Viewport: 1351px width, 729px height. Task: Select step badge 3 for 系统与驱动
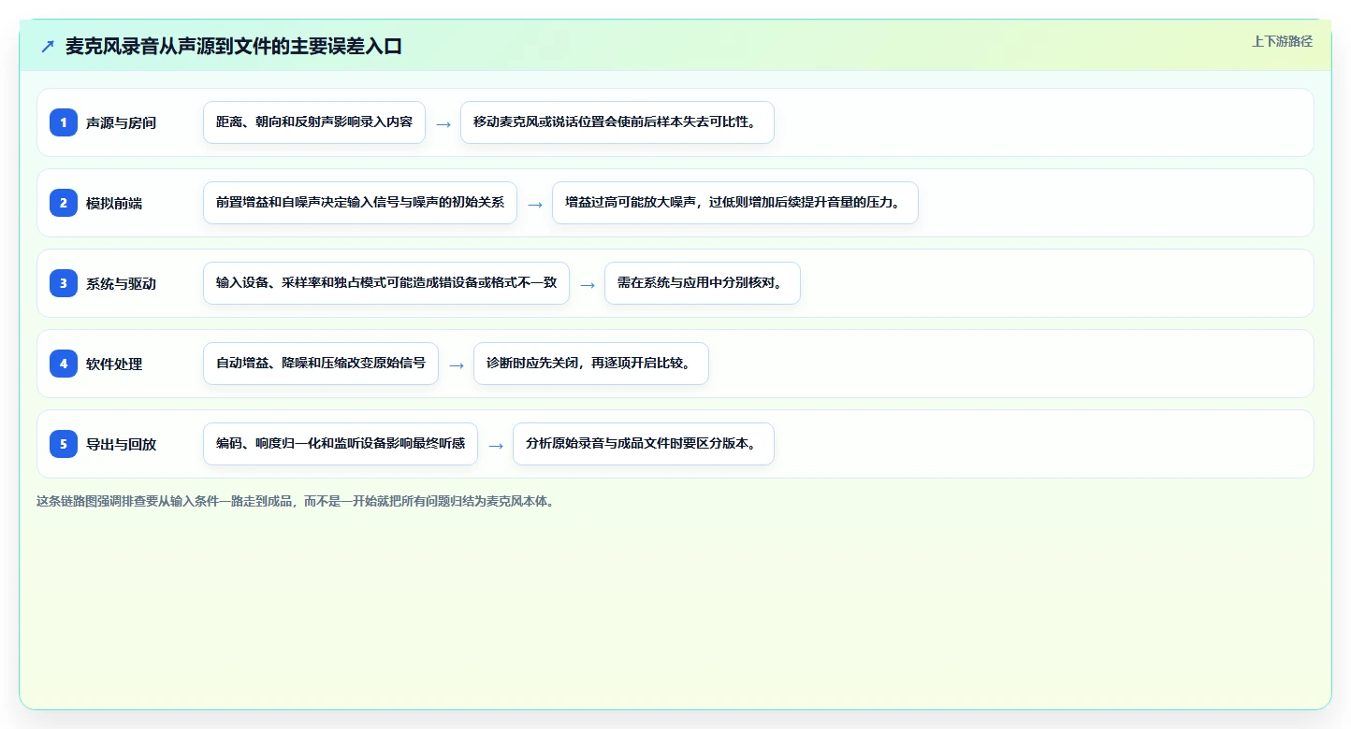point(64,283)
